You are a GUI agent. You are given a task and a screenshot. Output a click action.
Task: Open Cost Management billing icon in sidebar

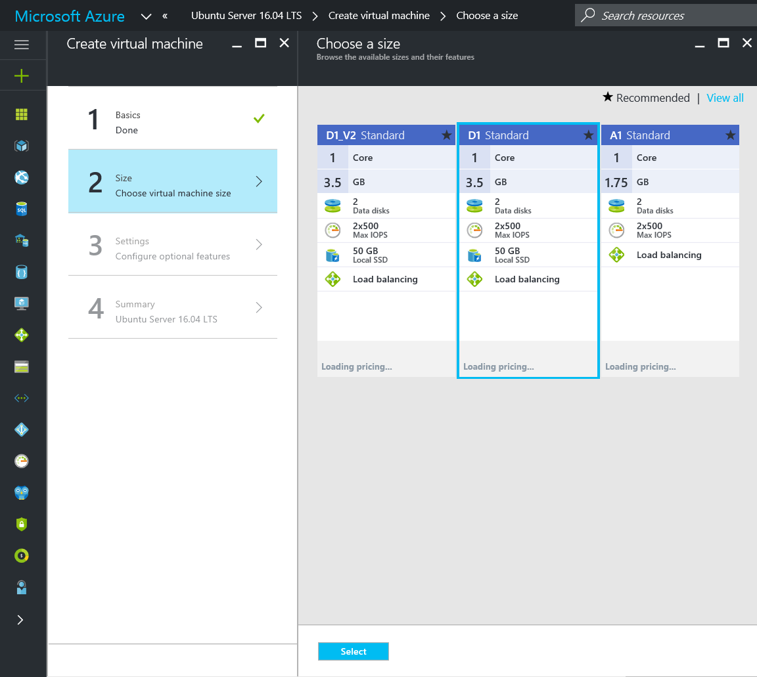[x=21, y=556]
